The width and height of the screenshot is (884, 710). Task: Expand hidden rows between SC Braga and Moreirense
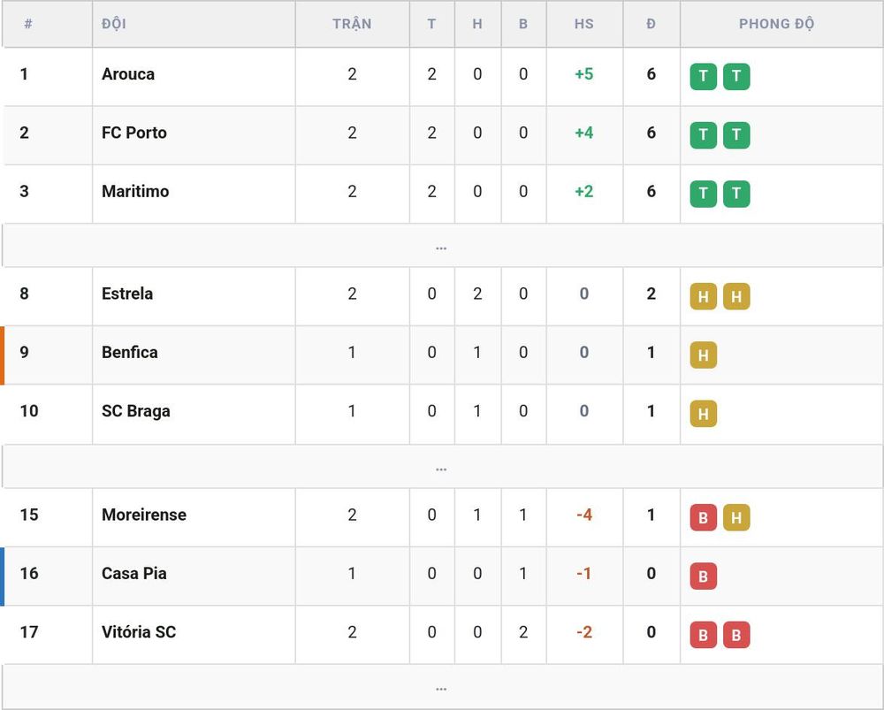coord(442,466)
